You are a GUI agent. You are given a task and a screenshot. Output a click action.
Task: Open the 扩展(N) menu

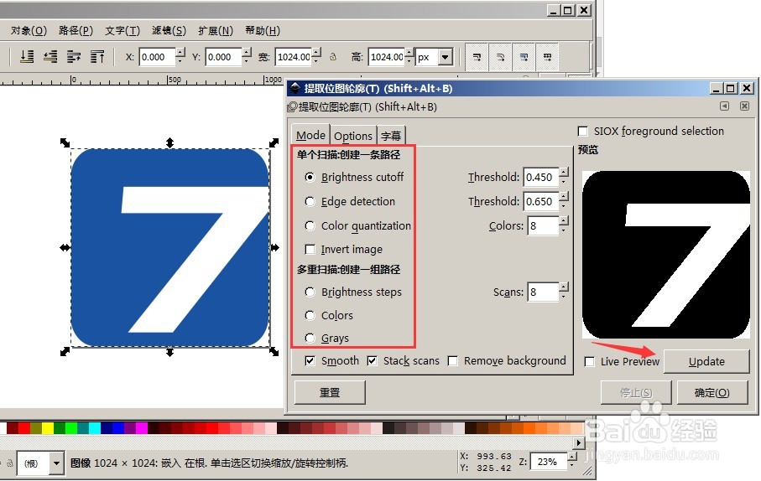click(x=216, y=30)
